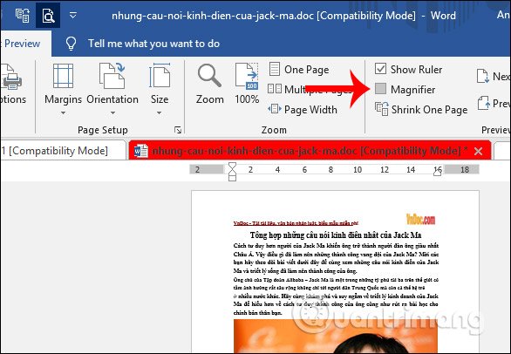
Task: Click the paragraph starting 'Ông chủ của Tập đoàn Alibaba'
Action: click(336, 296)
